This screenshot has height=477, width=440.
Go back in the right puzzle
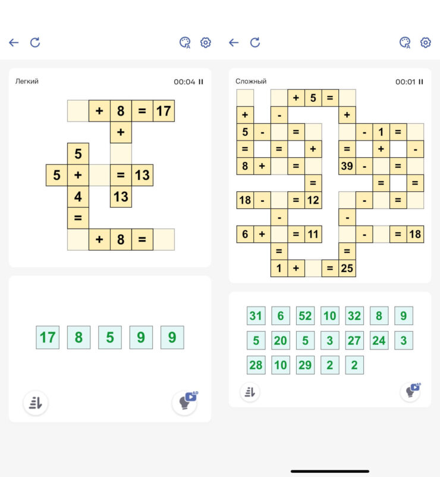234,43
